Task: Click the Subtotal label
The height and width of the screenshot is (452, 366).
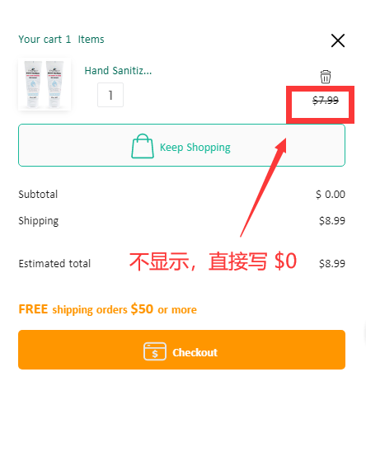Action: [38, 195]
